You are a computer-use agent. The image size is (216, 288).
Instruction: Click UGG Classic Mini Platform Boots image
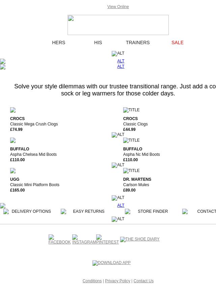(13, 171)
